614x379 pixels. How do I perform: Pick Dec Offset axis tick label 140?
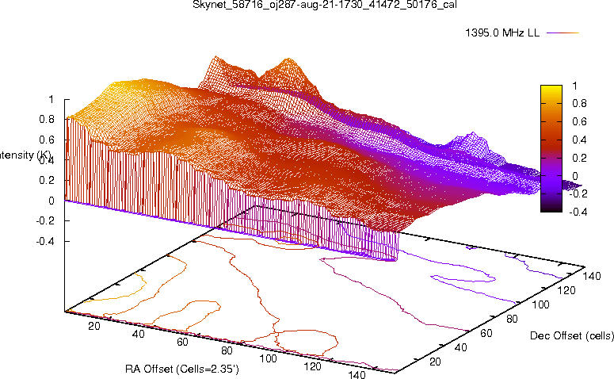coord(592,276)
